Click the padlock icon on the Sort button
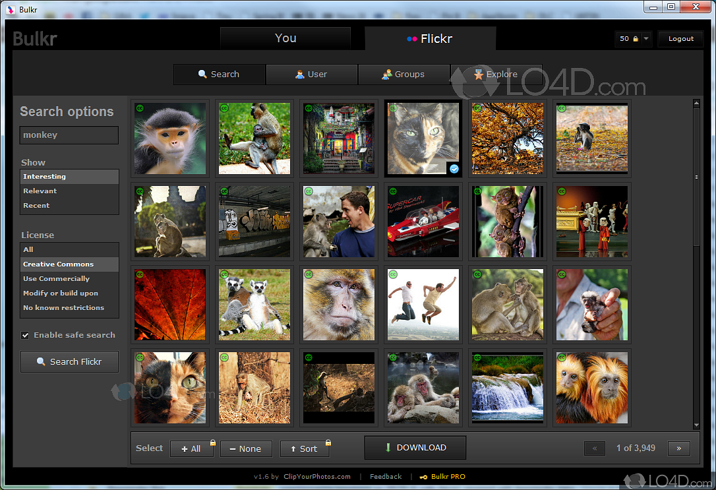Viewport: 716px width, 490px height. point(328,443)
